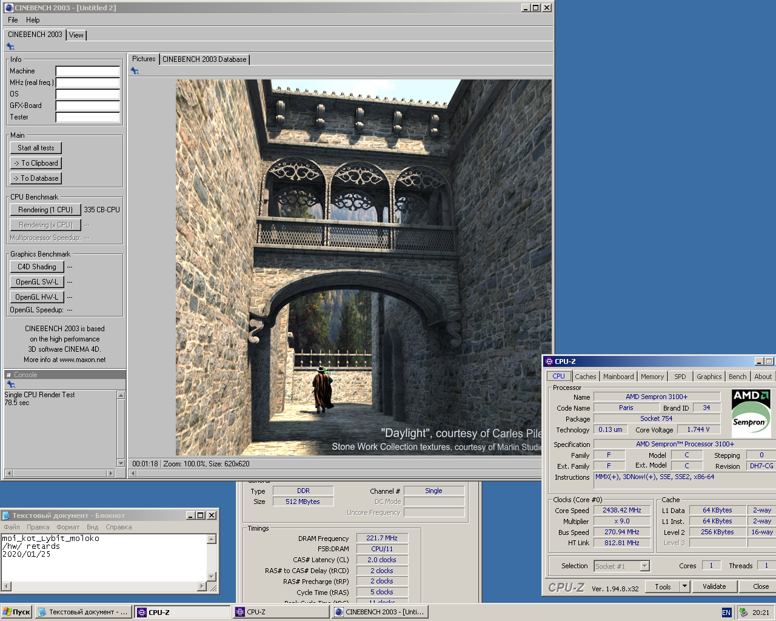Image resolution: width=776 pixels, height=621 pixels.
Task: Click the Notepad title bar document icon
Action: click(x=6, y=515)
